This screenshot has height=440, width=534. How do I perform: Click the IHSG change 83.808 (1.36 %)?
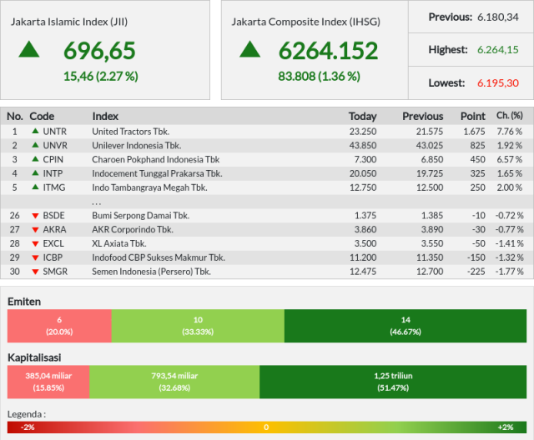pos(319,76)
